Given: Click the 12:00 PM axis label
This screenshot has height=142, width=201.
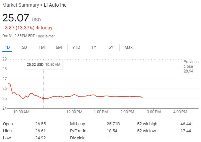Looking at the screenshot, I should pyautogui.click(x=74, y=112).
